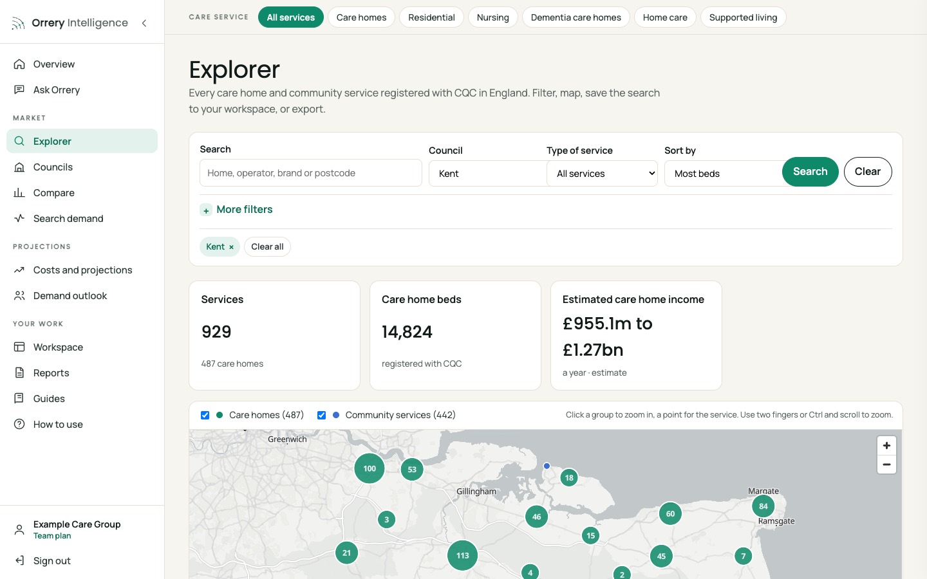Click the Guides book icon
This screenshot has height=579, width=927.
click(x=19, y=399)
